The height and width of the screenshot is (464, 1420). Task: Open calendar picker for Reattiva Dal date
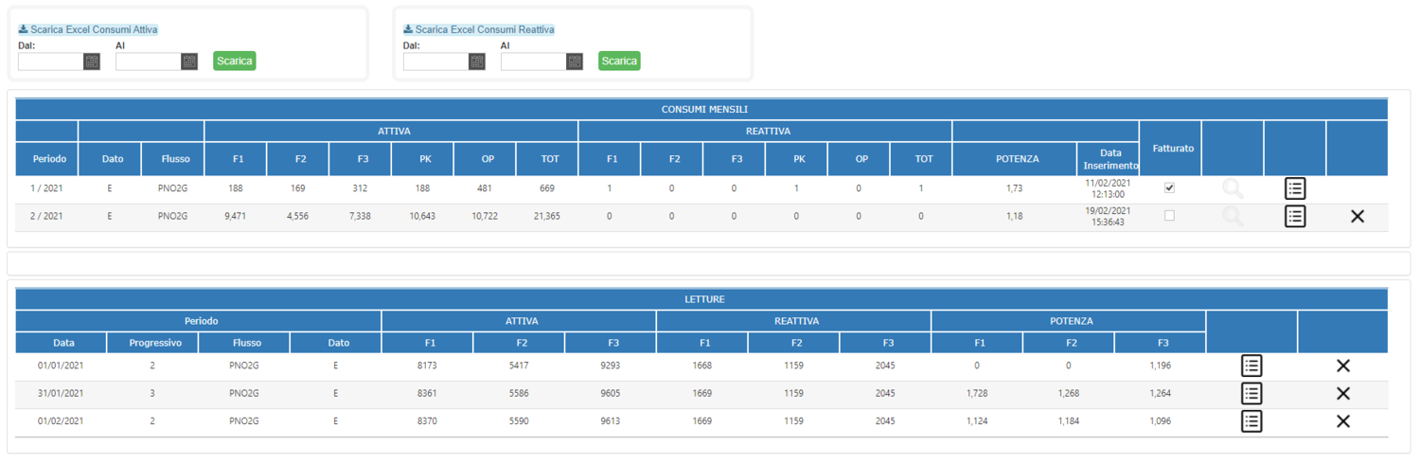(477, 62)
